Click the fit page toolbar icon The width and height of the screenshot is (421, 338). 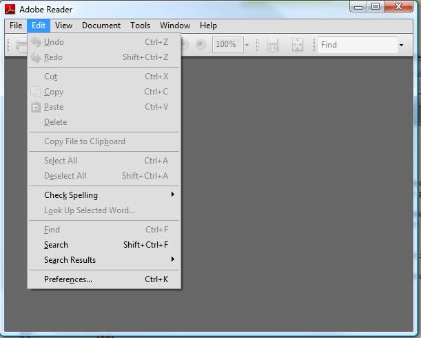click(297, 45)
